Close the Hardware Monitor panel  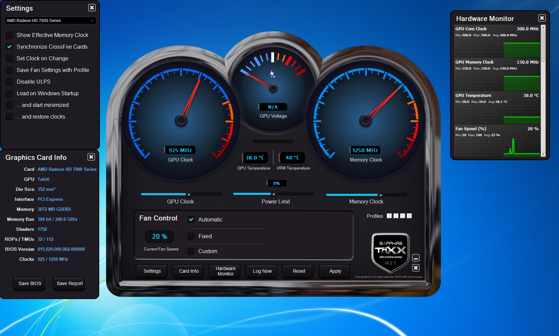point(542,18)
